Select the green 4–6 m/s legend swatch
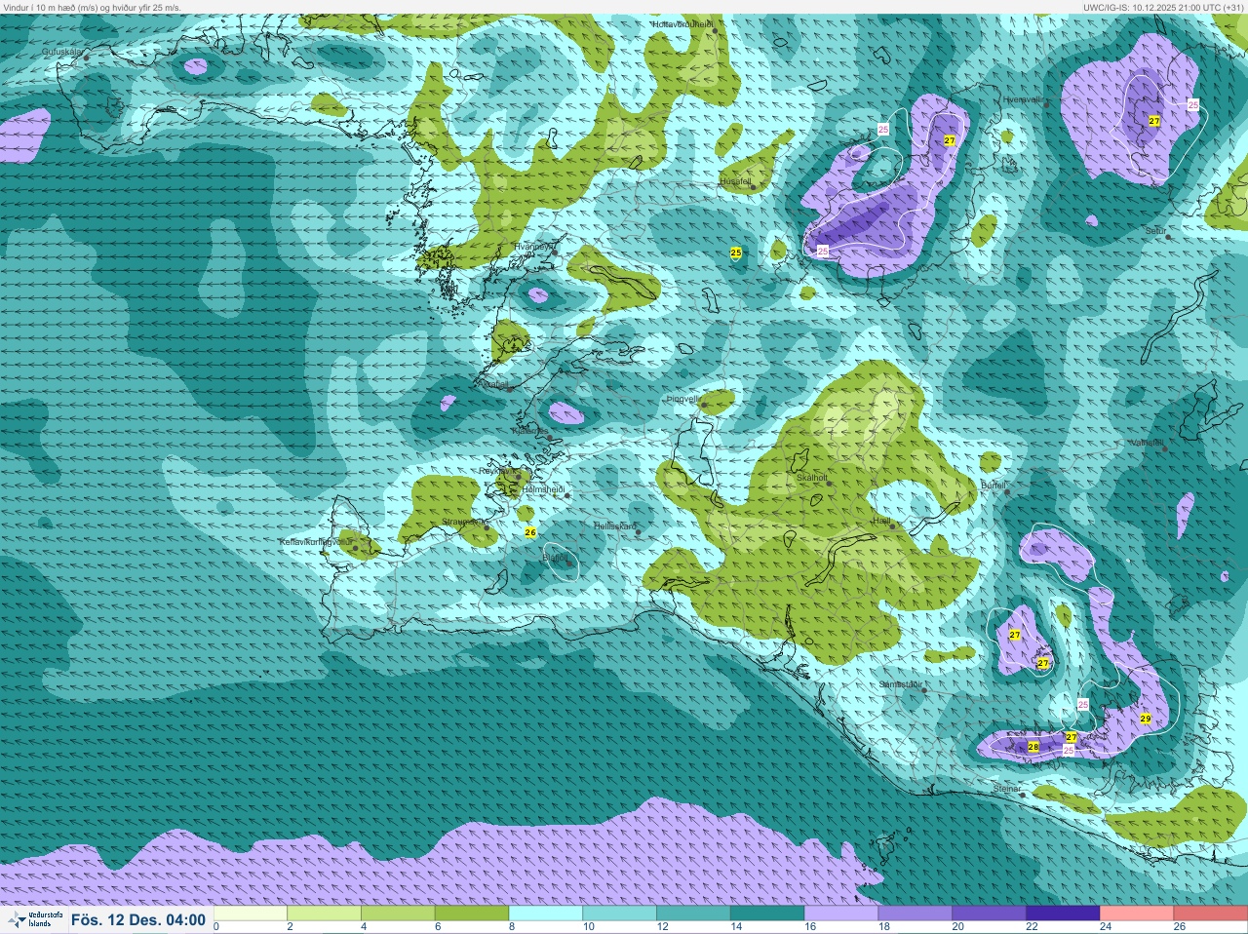The height and width of the screenshot is (934, 1248). pyautogui.click(x=398, y=914)
